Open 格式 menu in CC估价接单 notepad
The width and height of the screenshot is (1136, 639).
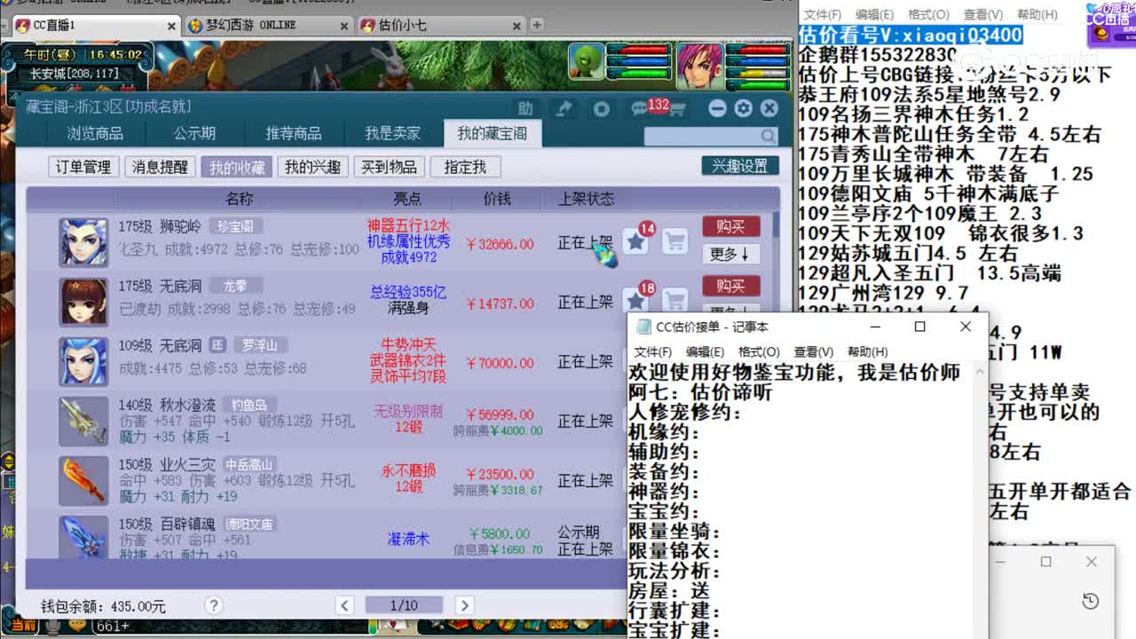[758, 352]
